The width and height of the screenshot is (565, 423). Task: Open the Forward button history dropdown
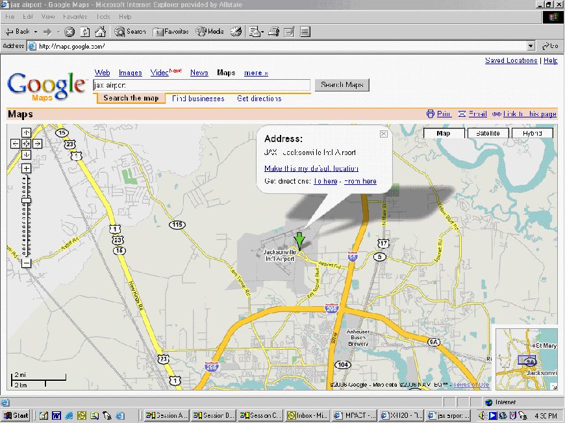tap(58, 32)
